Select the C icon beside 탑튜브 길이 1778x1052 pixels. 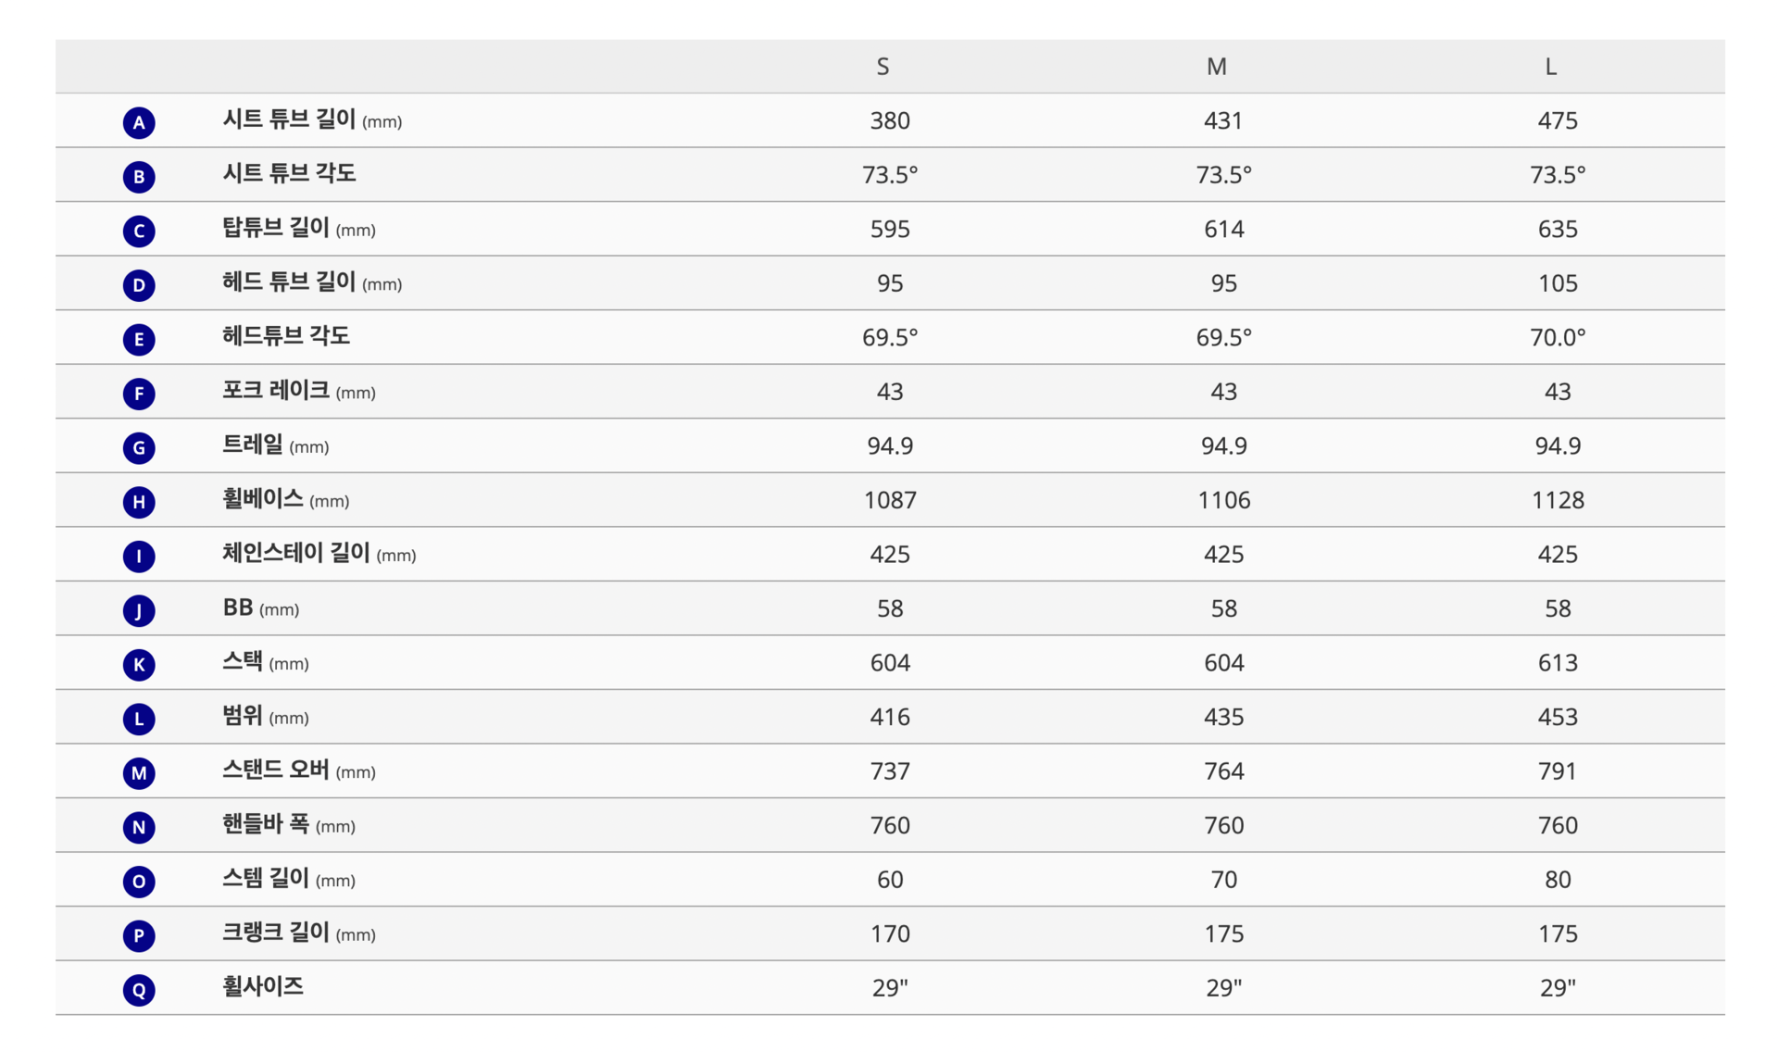(x=139, y=231)
